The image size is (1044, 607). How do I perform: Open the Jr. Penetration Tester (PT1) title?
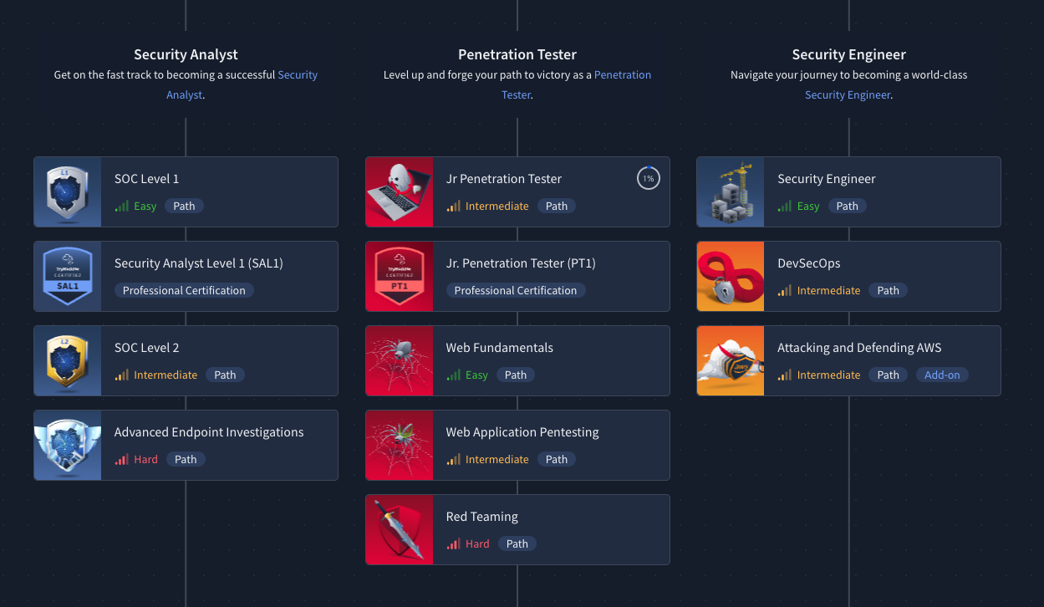coord(521,263)
